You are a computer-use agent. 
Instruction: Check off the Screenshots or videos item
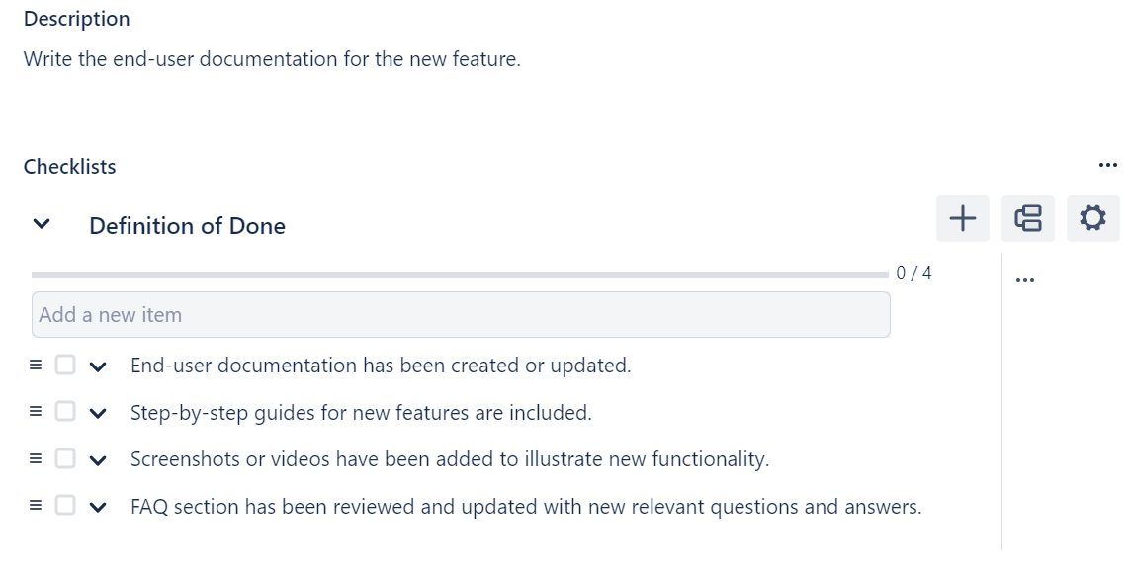[64, 458]
